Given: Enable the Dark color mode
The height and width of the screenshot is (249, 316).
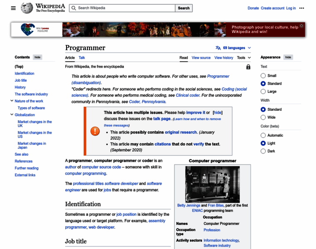Looking at the screenshot, I should pos(263,151).
